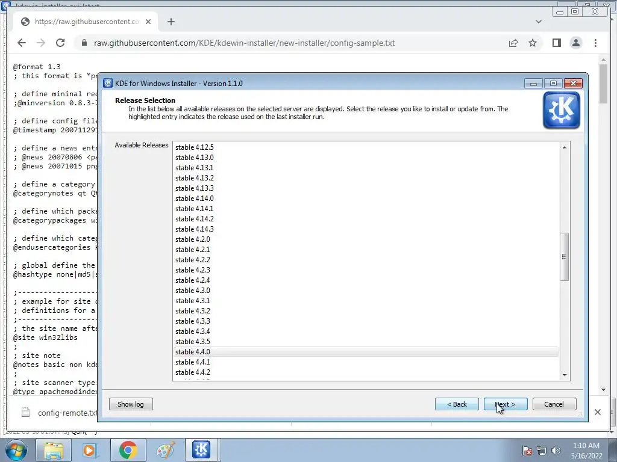Launch Windows Media Player from taskbar
Viewport: 617px width, 462px height.
90,450
